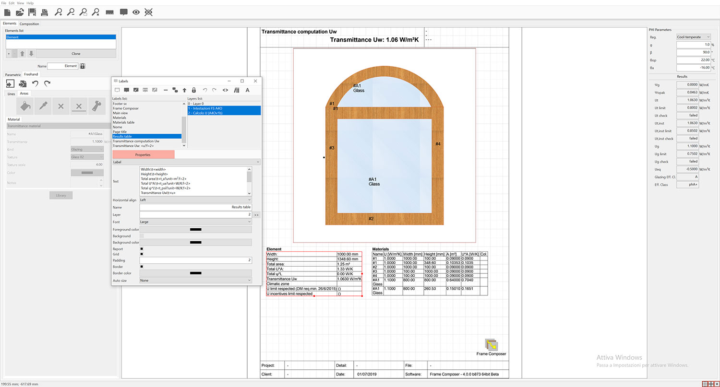Click the minus line icon in Labels toolbar

click(166, 90)
